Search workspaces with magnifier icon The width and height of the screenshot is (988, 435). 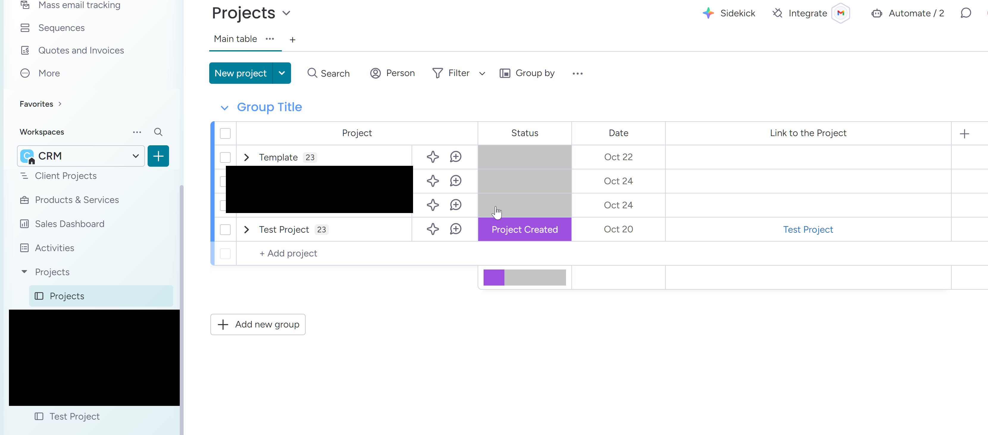click(158, 132)
